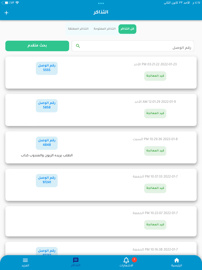The width and height of the screenshot is (202, 270).
Task: Tap receipt number chip 5858
Action: click(47, 106)
